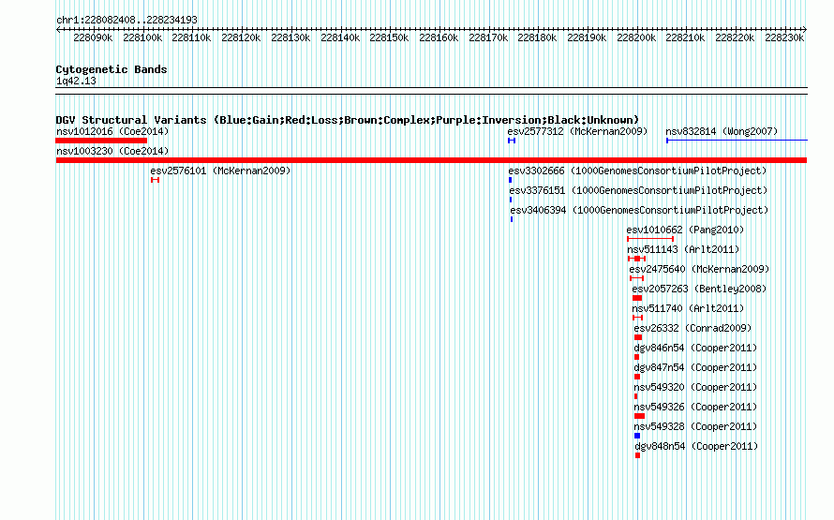The width and height of the screenshot is (834, 520).
Task: Open esv2576101 (McKernan2009) variant label
Action: pyautogui.click(x=221, y=171)
